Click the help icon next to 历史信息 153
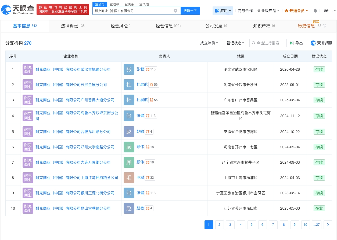 (x=324, y=26)
